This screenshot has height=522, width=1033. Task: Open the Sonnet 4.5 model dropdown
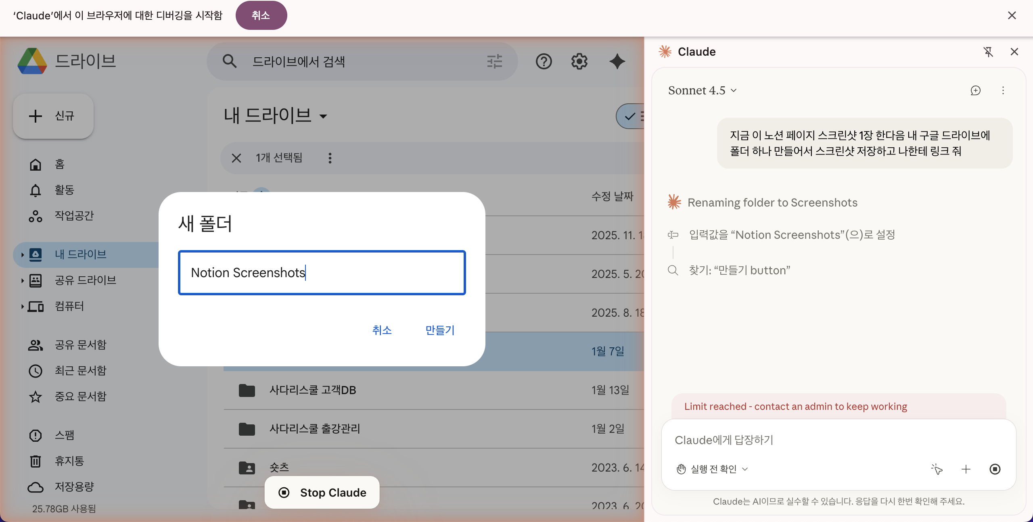click(702, 90)
